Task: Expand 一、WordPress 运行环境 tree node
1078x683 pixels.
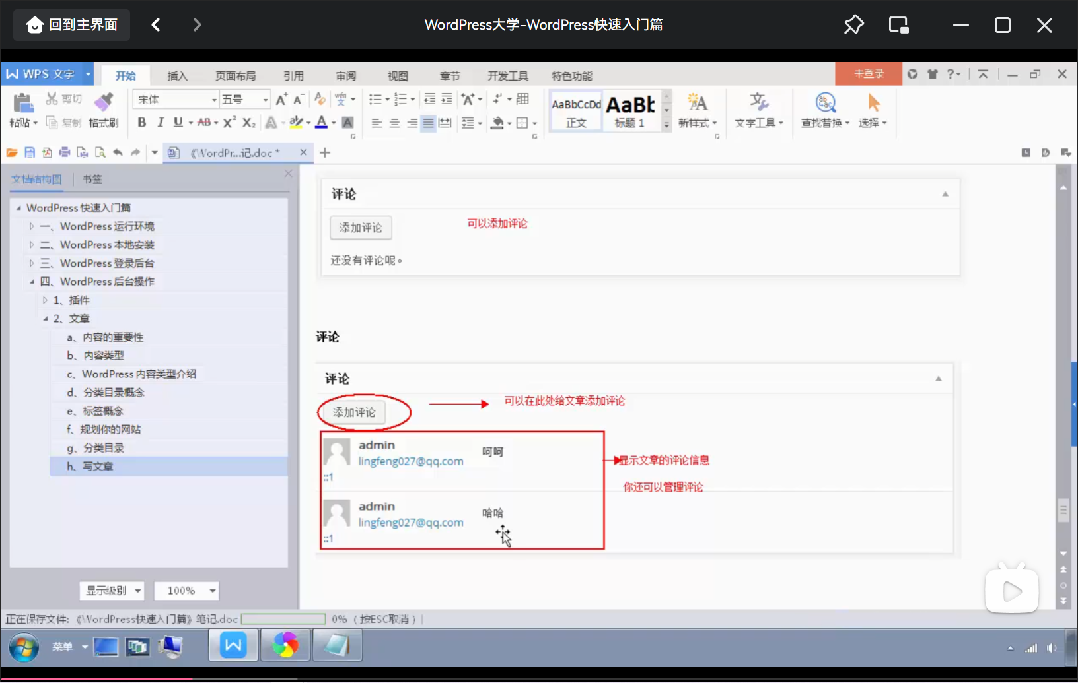Action: (x=31, y=226)
